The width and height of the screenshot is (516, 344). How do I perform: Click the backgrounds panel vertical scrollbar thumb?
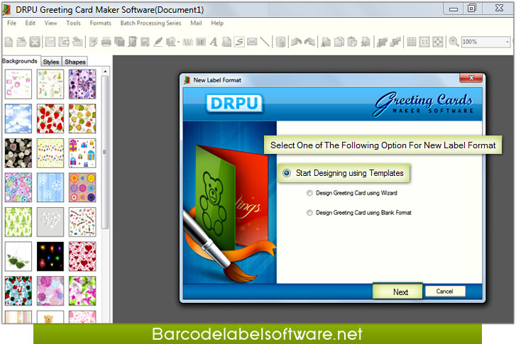click(105, 152)
